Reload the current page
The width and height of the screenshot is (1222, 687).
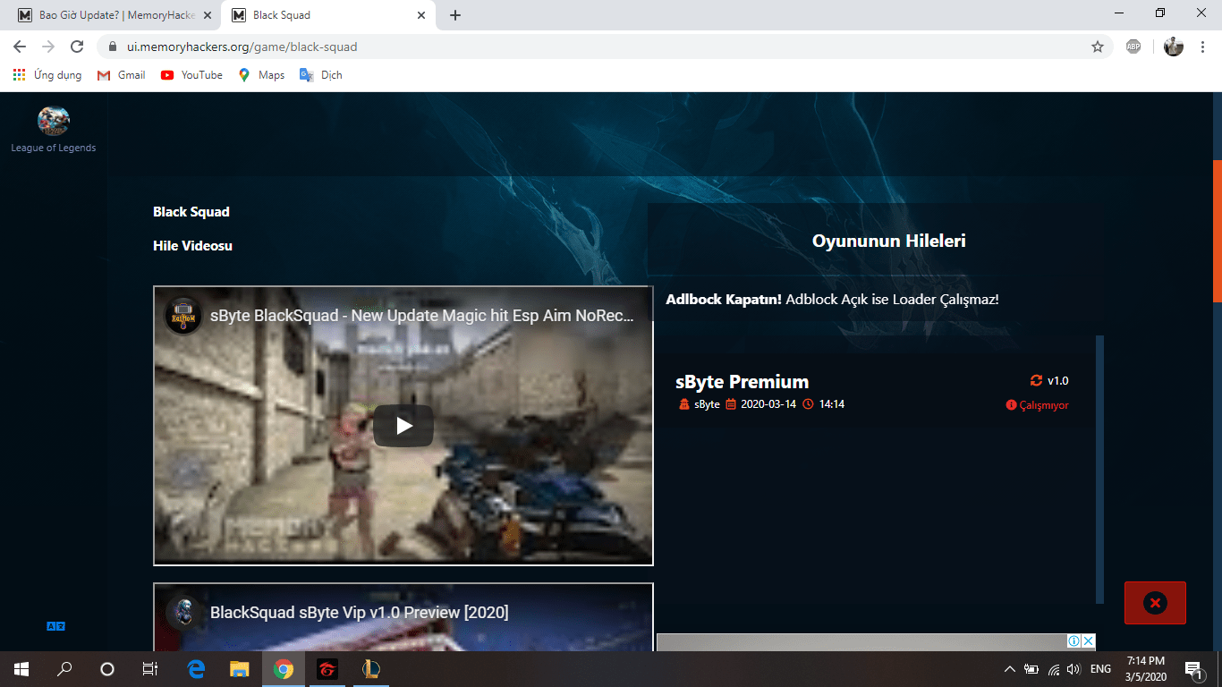click(77, 47)
